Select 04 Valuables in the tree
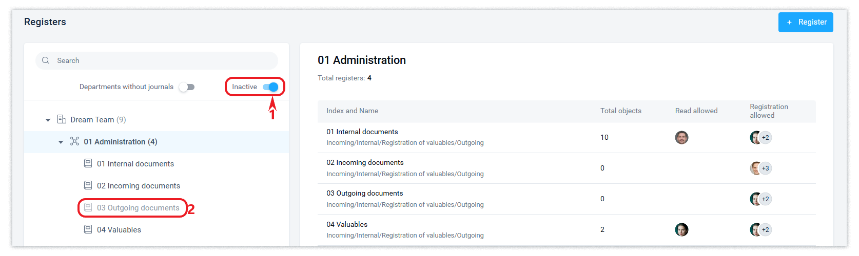859x256 pixels. pyautogui.click(x=119, y=230)
